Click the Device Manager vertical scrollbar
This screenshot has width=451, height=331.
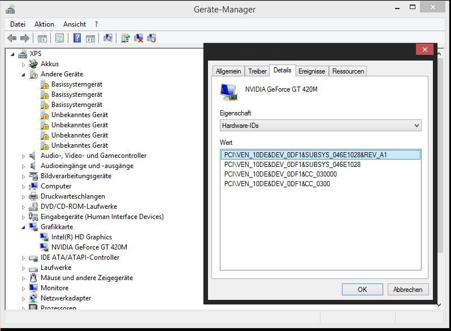[x=440, y=156]
